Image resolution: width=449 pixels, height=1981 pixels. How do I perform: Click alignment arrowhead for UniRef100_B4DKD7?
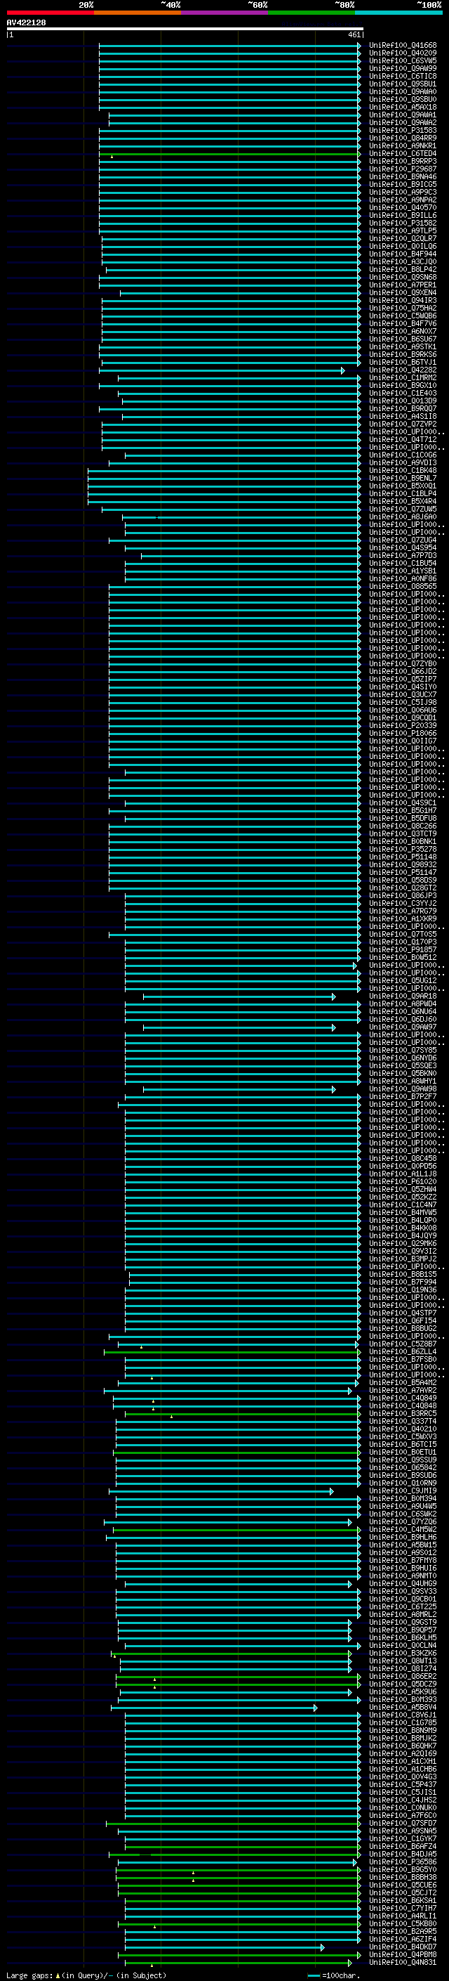tap(322, 1947)
